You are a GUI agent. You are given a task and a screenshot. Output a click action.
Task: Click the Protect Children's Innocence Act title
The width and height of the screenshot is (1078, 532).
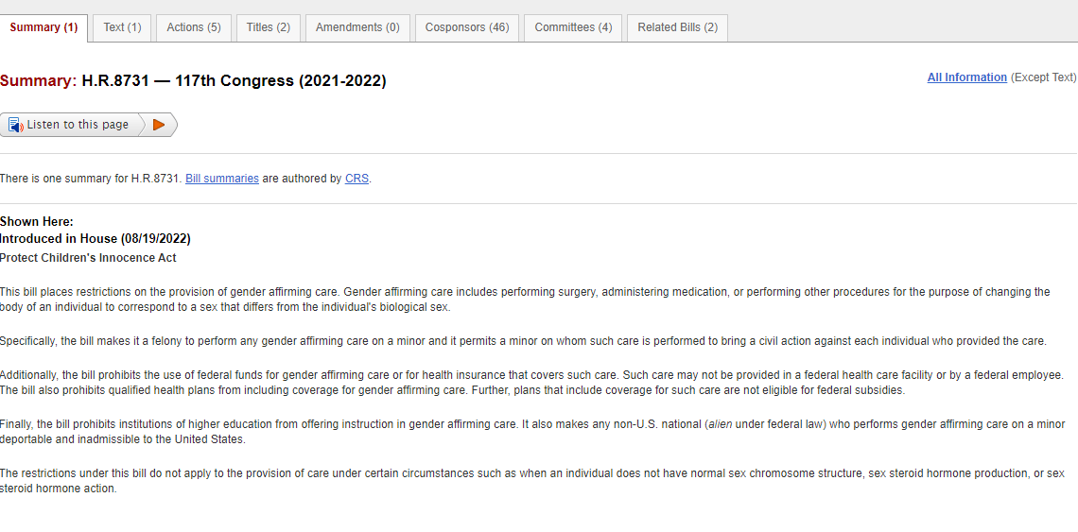(x=88, y=258)
